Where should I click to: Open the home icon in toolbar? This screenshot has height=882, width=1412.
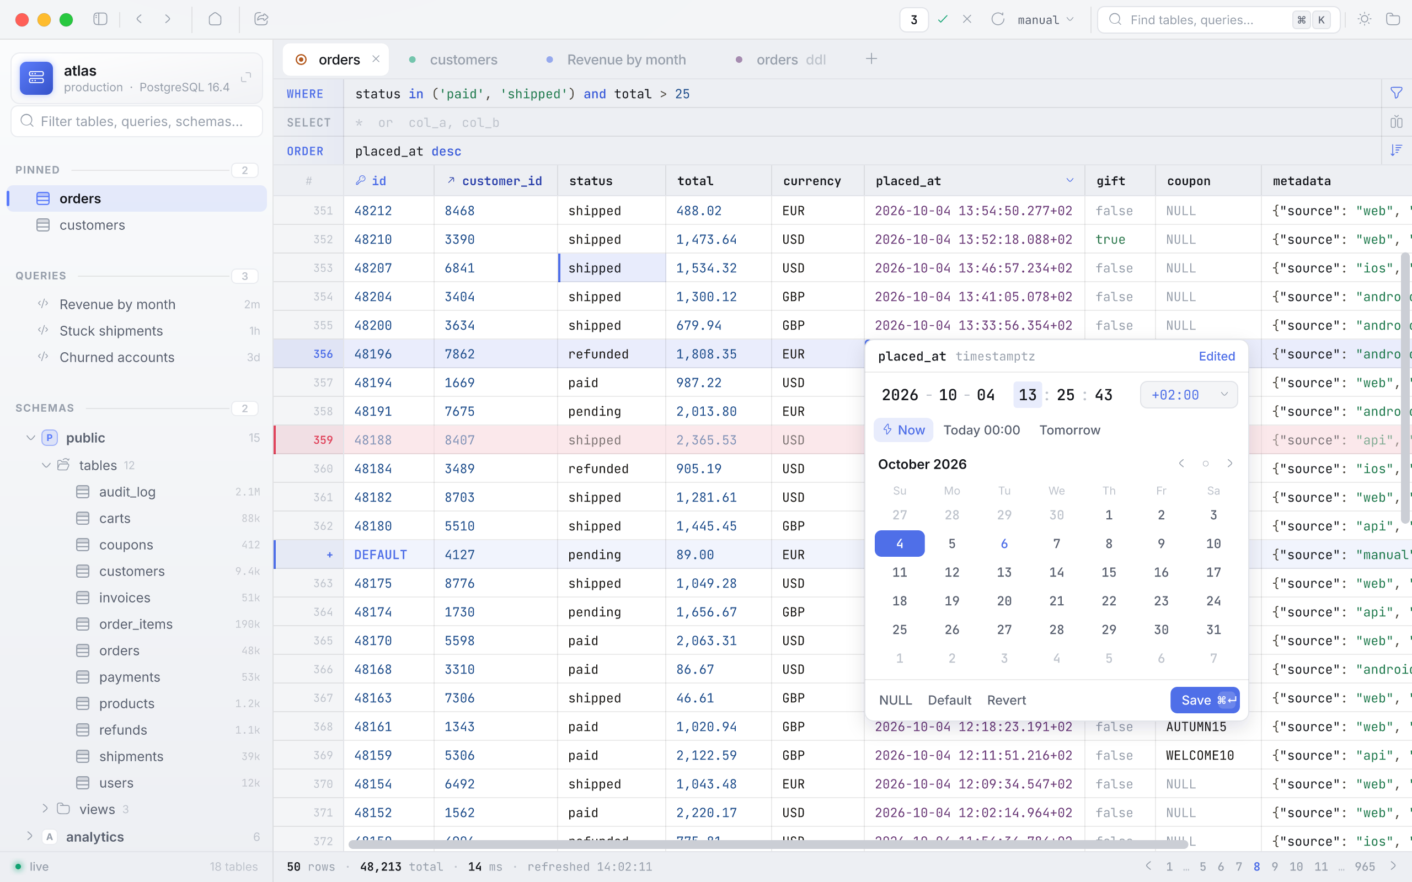click(215, 19)
